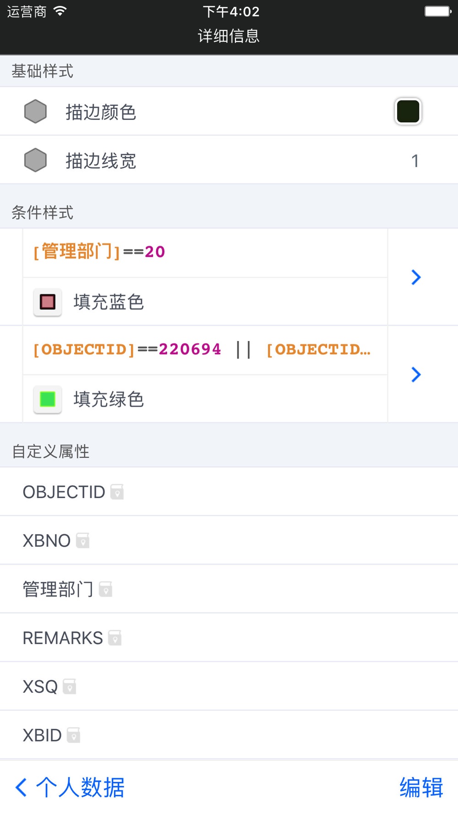Open the XBNO custom attribute row
Image resolution: width=458 pixels, height=814 pixels.
[x=229, y=541]
